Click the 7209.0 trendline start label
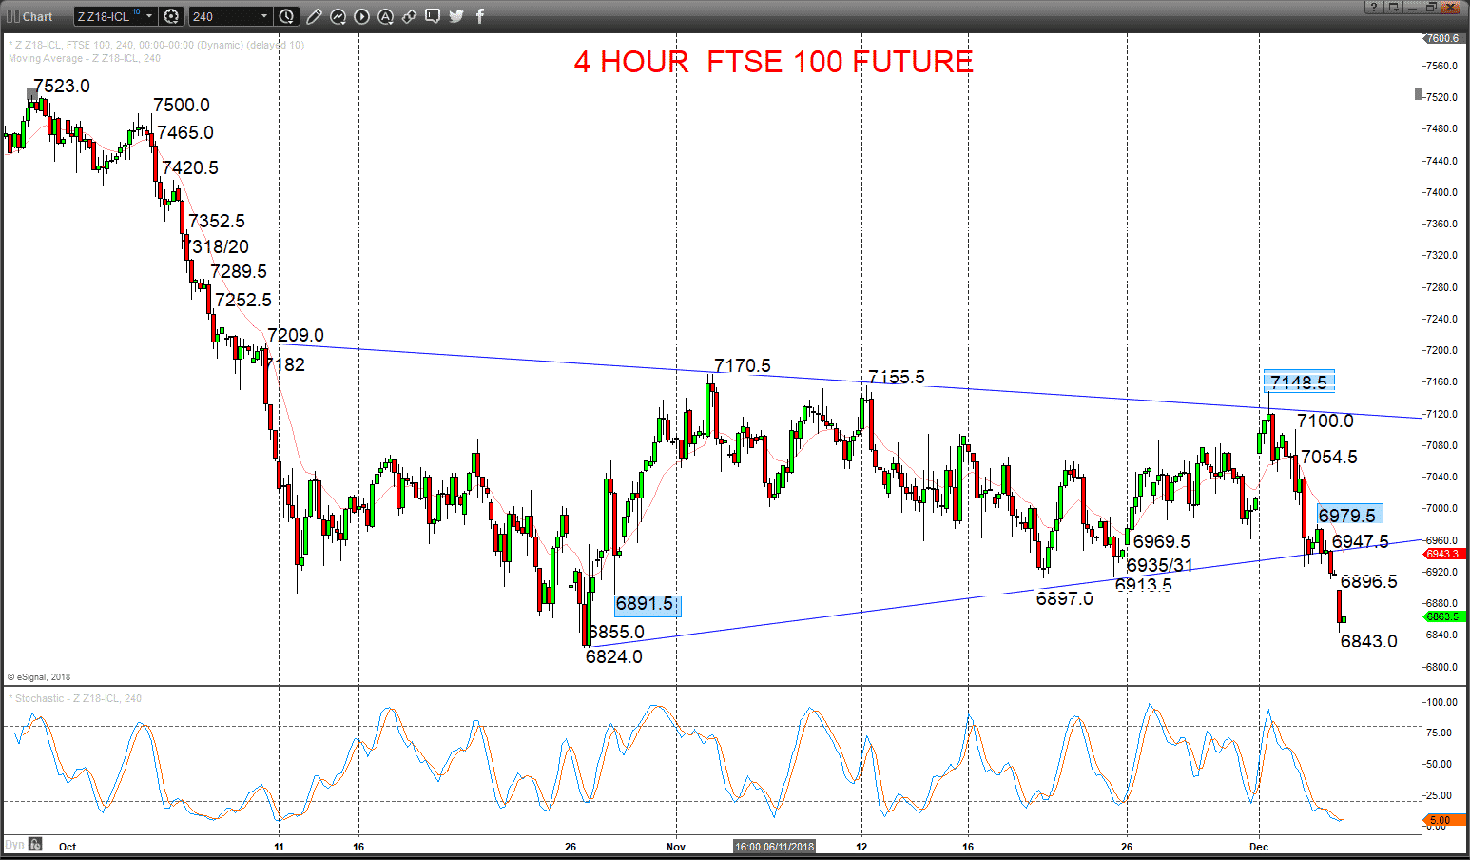Screen dimensions: 1470x860 [x=296, y=335]
